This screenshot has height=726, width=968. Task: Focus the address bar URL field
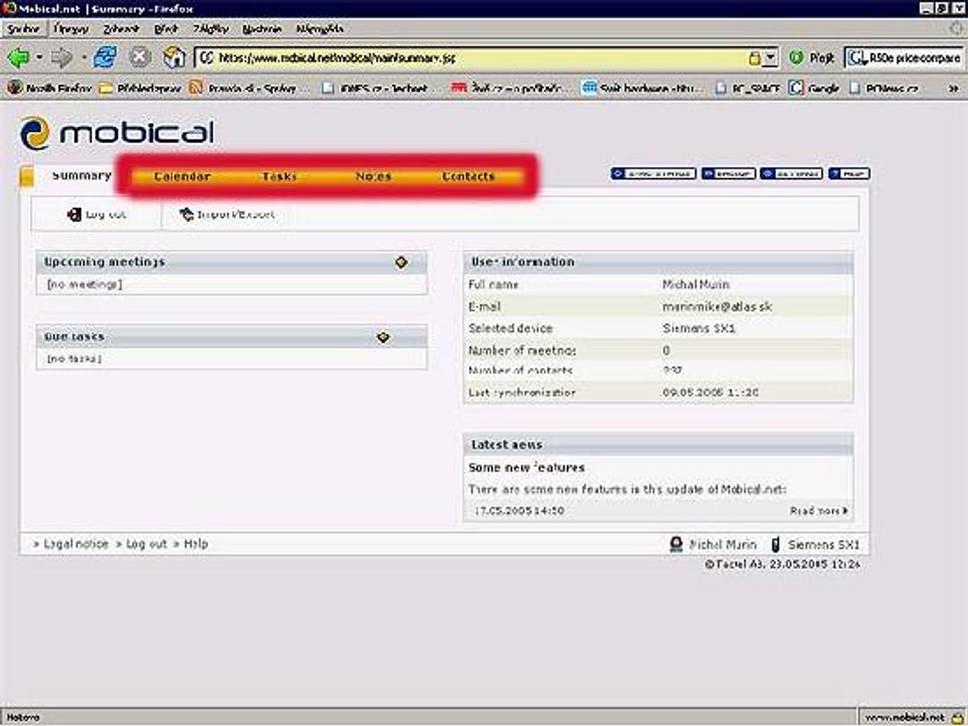[482, 58]
